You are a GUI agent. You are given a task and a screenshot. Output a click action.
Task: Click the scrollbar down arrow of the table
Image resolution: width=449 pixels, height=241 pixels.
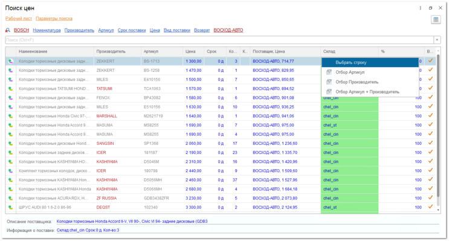(438, 210)
